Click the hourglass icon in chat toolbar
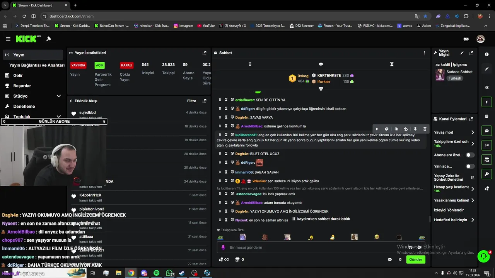The width and height of the screenshot is (495, 278). (x=392, y=64)
